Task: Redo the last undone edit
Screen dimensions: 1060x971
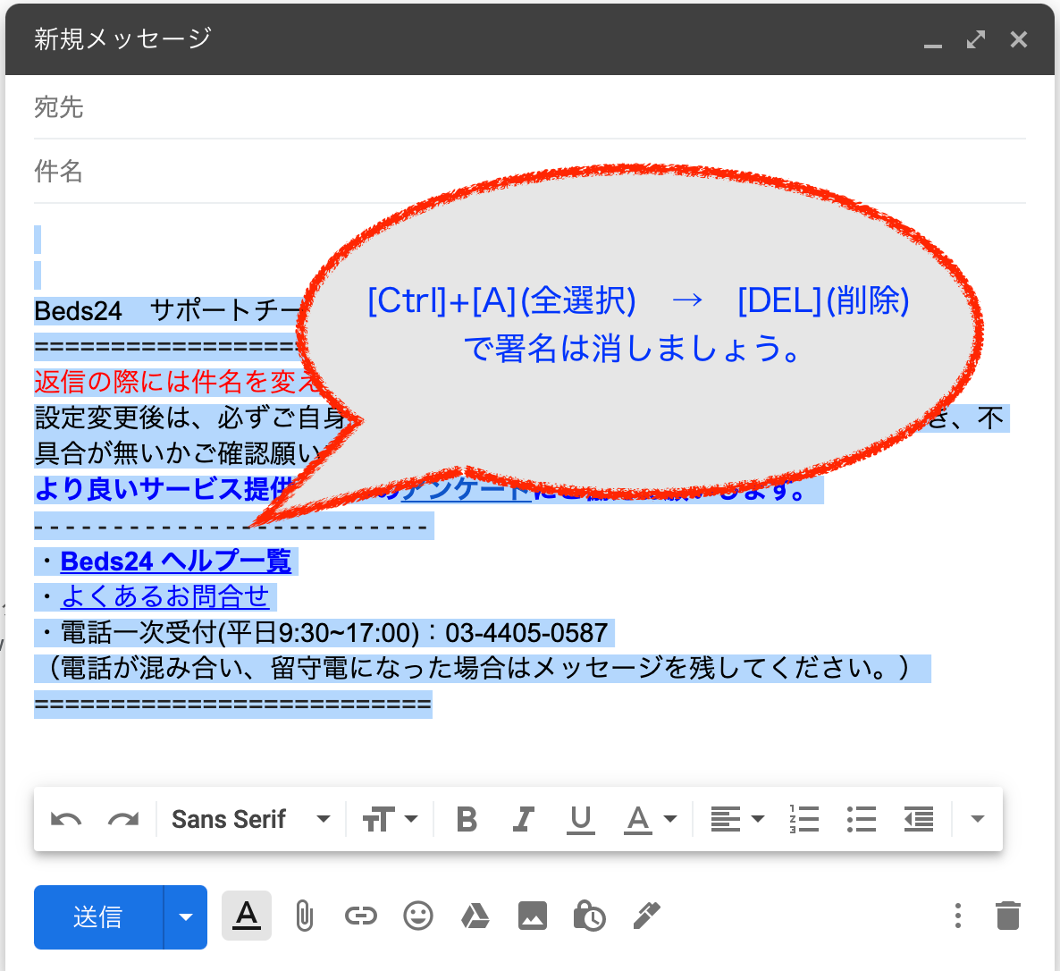Action: tap(123, 820)
